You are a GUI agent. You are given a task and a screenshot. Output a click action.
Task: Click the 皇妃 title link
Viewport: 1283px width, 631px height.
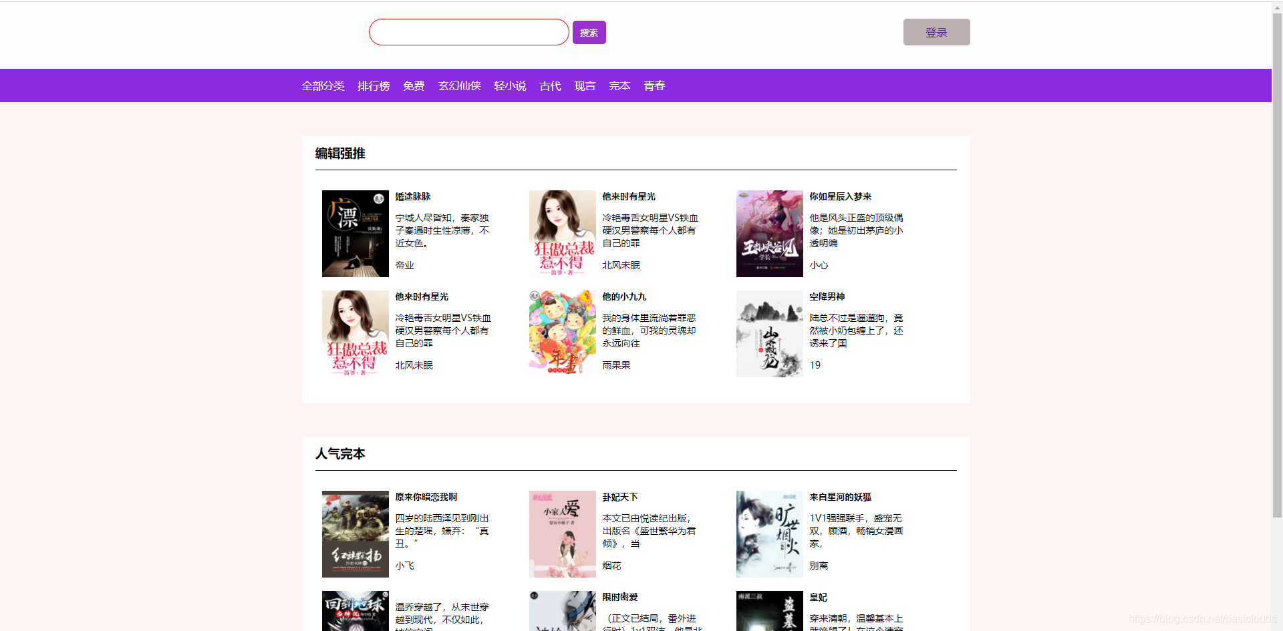click(819, 597)
